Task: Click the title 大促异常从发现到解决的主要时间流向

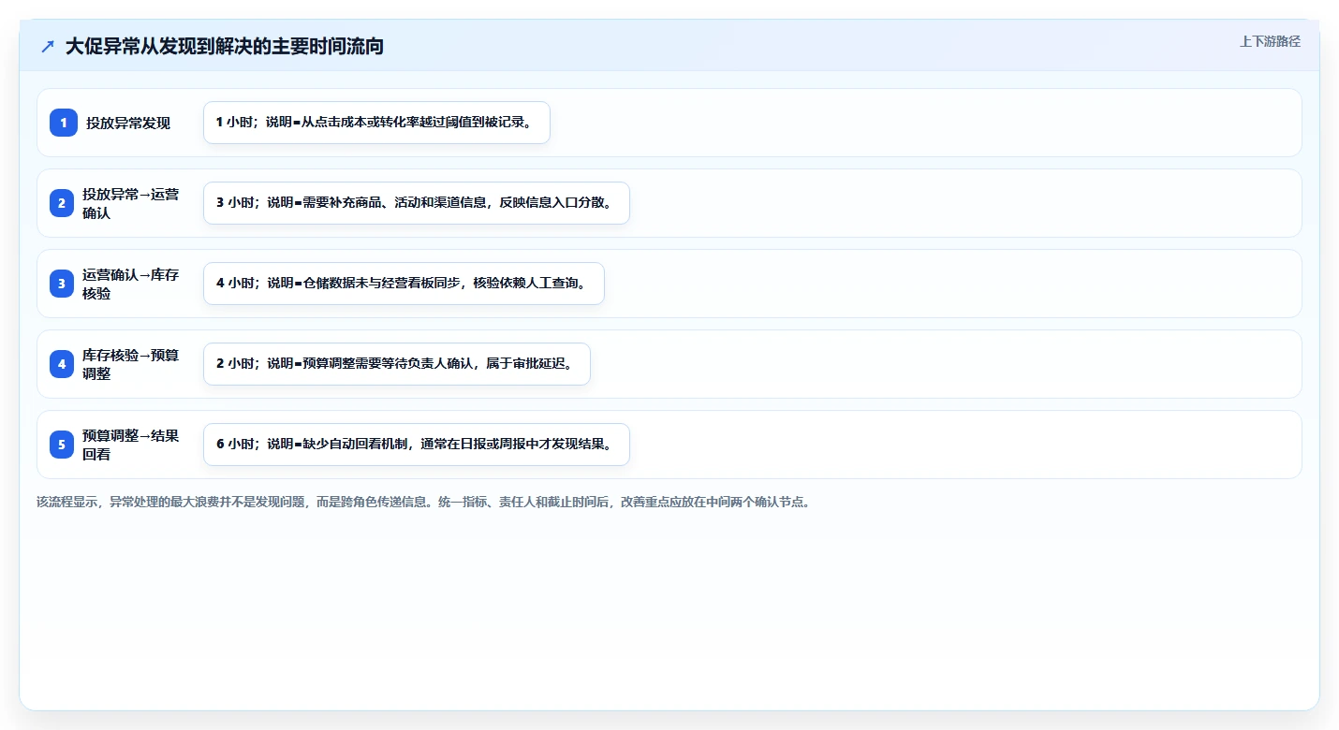Action: click(225, 46)
